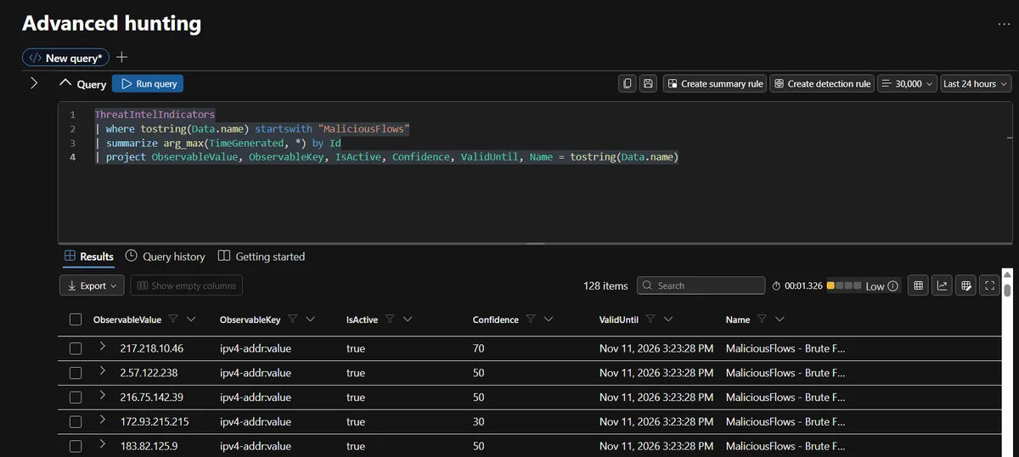
Task: Open the customize columns icon
Action: point(966,286)
